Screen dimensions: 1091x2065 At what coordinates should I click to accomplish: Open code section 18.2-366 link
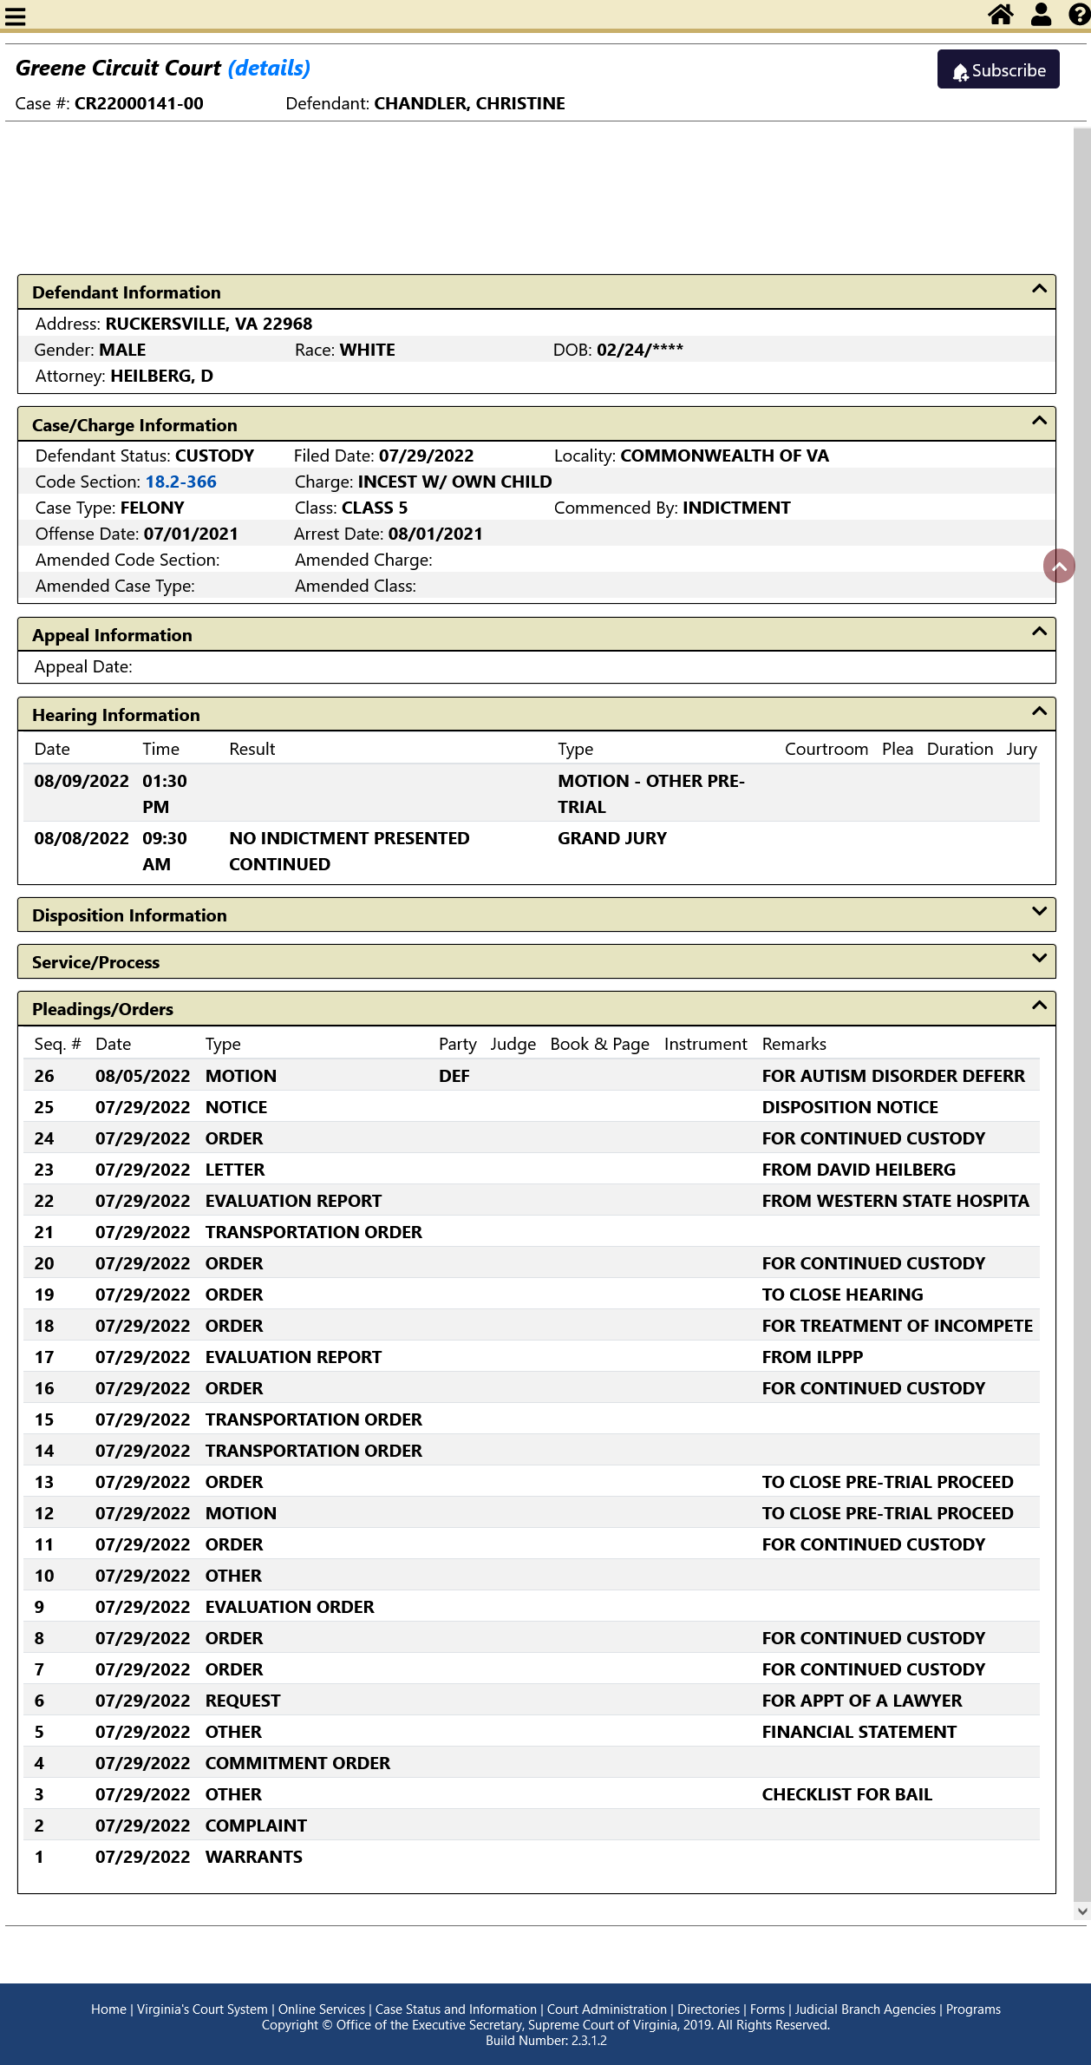tap(180, 482)
